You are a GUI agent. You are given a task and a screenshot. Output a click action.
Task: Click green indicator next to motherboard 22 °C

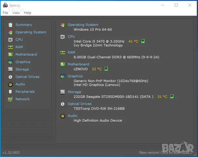point(106,69)
